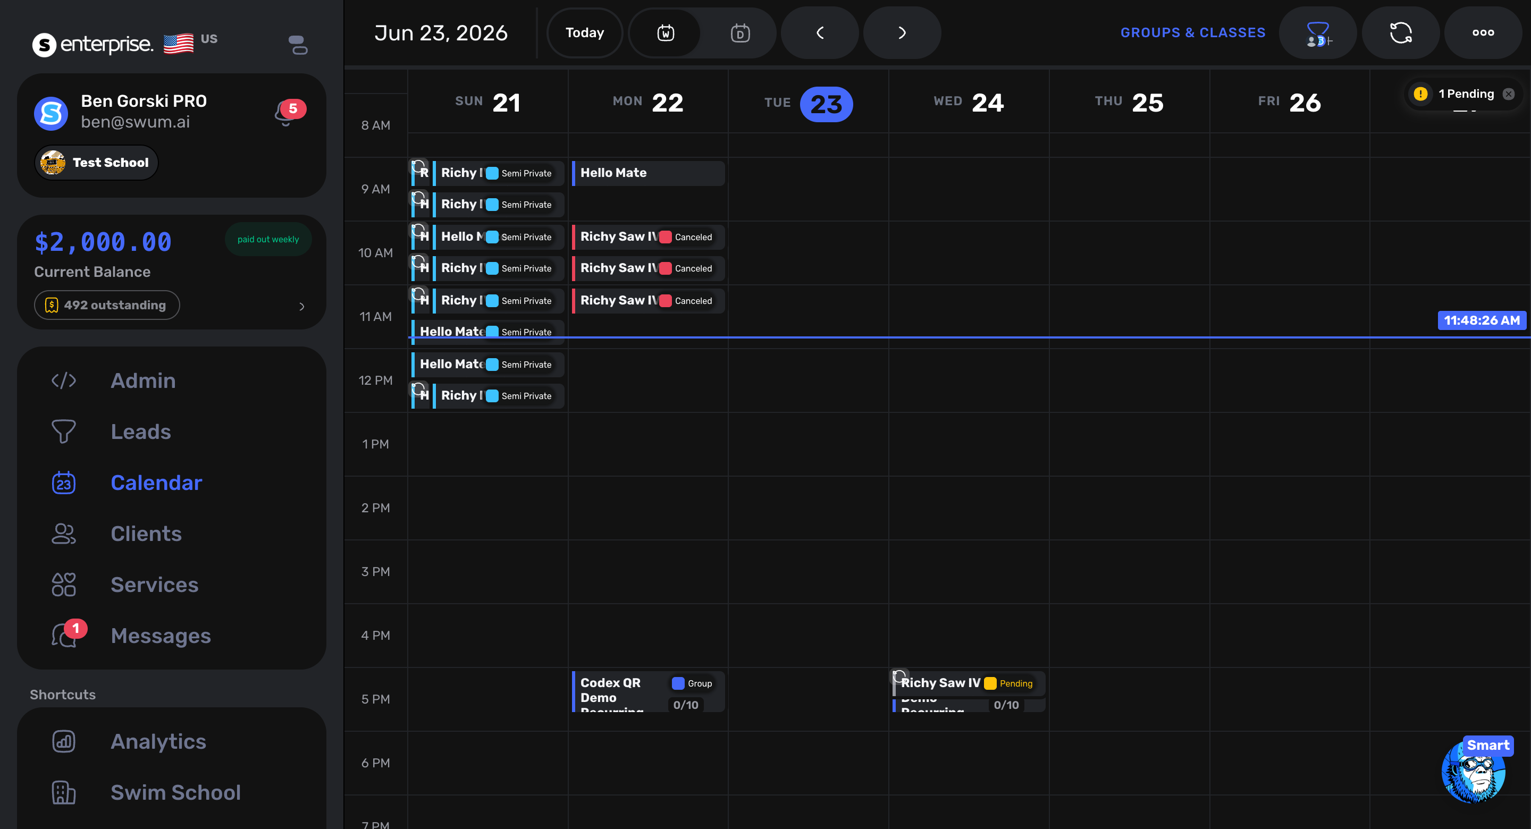
Task: Open the 11 AM Canceled Richy Saw event
Action: tap(648, 301)
